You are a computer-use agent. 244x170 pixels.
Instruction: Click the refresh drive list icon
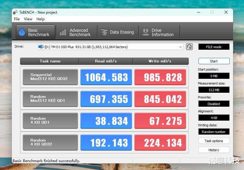189,47
